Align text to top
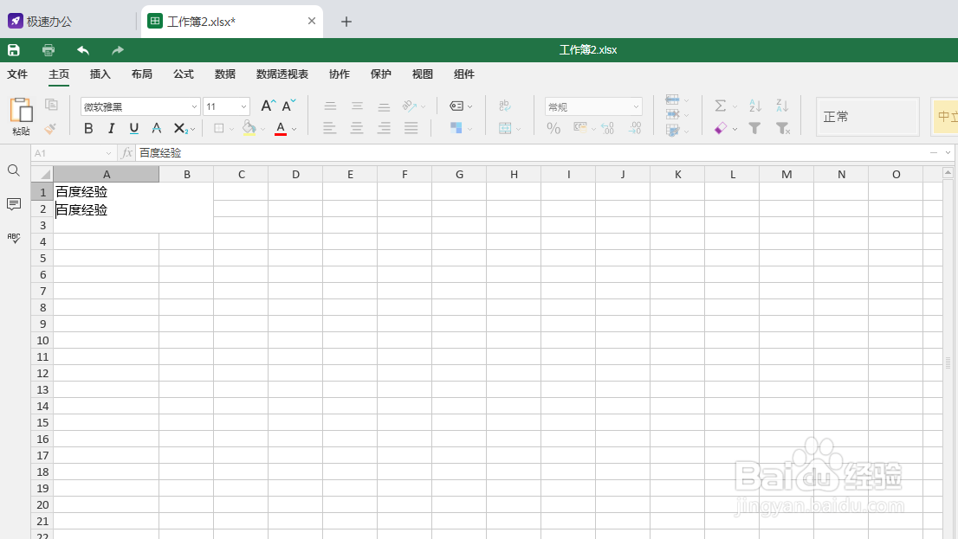The image size is (958, 539). pyautogui.click(x=330, y=106)
